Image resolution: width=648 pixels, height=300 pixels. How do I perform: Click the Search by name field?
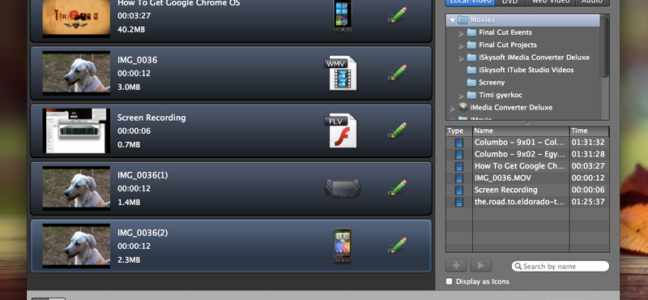pyautogui.click(x=560, y=266)
